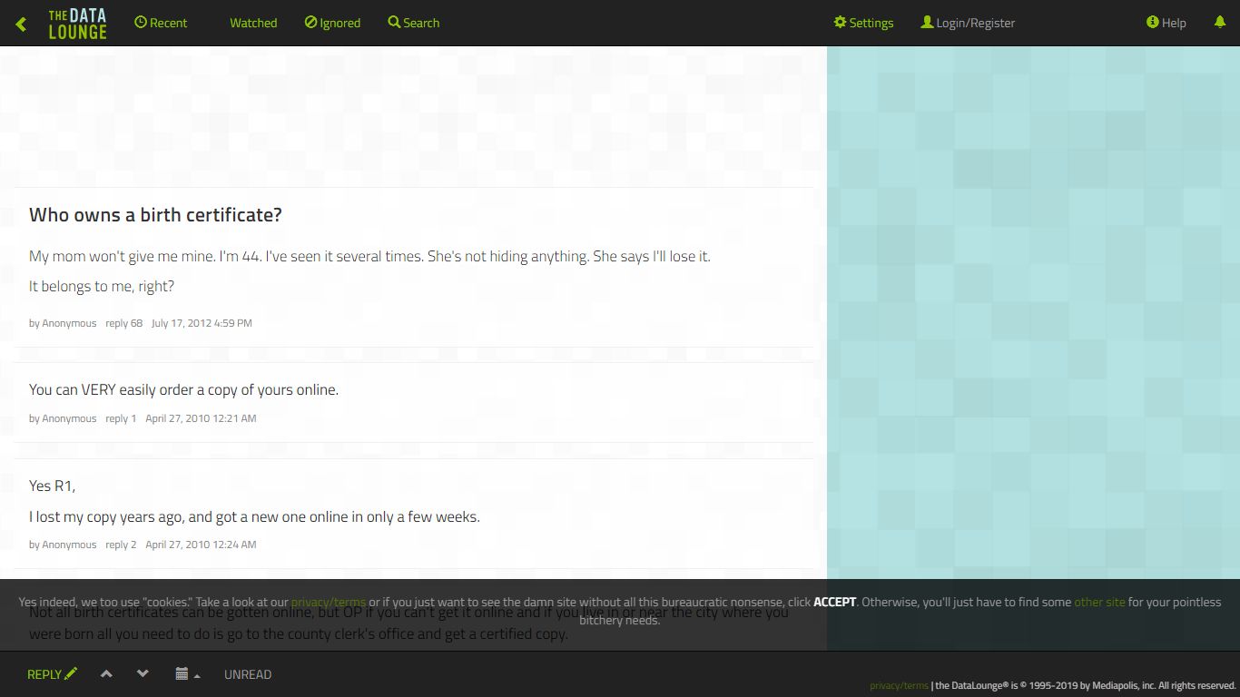Click 'reply 2' post label
Screen dimensions: 1240x697
(x=121, y=545)
